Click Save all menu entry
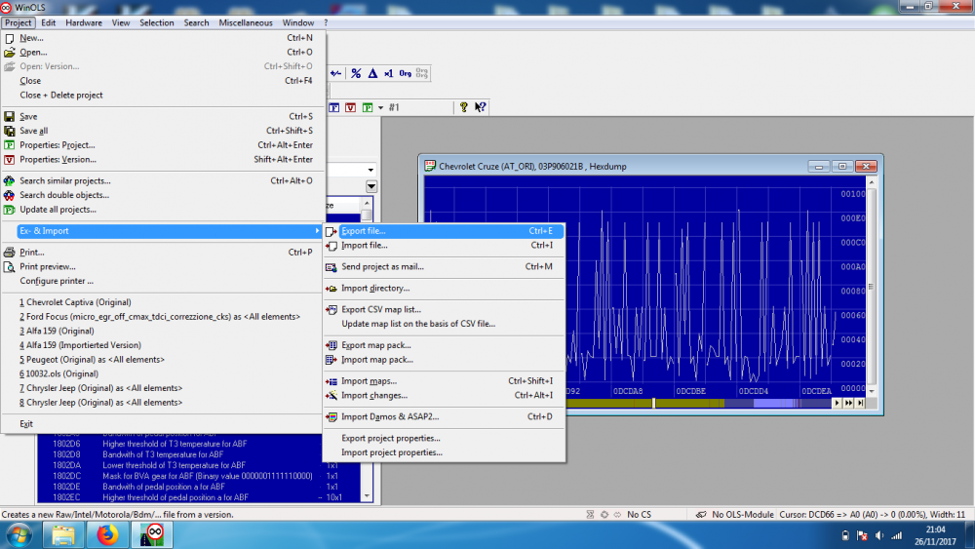The image size is (975, 549). (162, 131)
